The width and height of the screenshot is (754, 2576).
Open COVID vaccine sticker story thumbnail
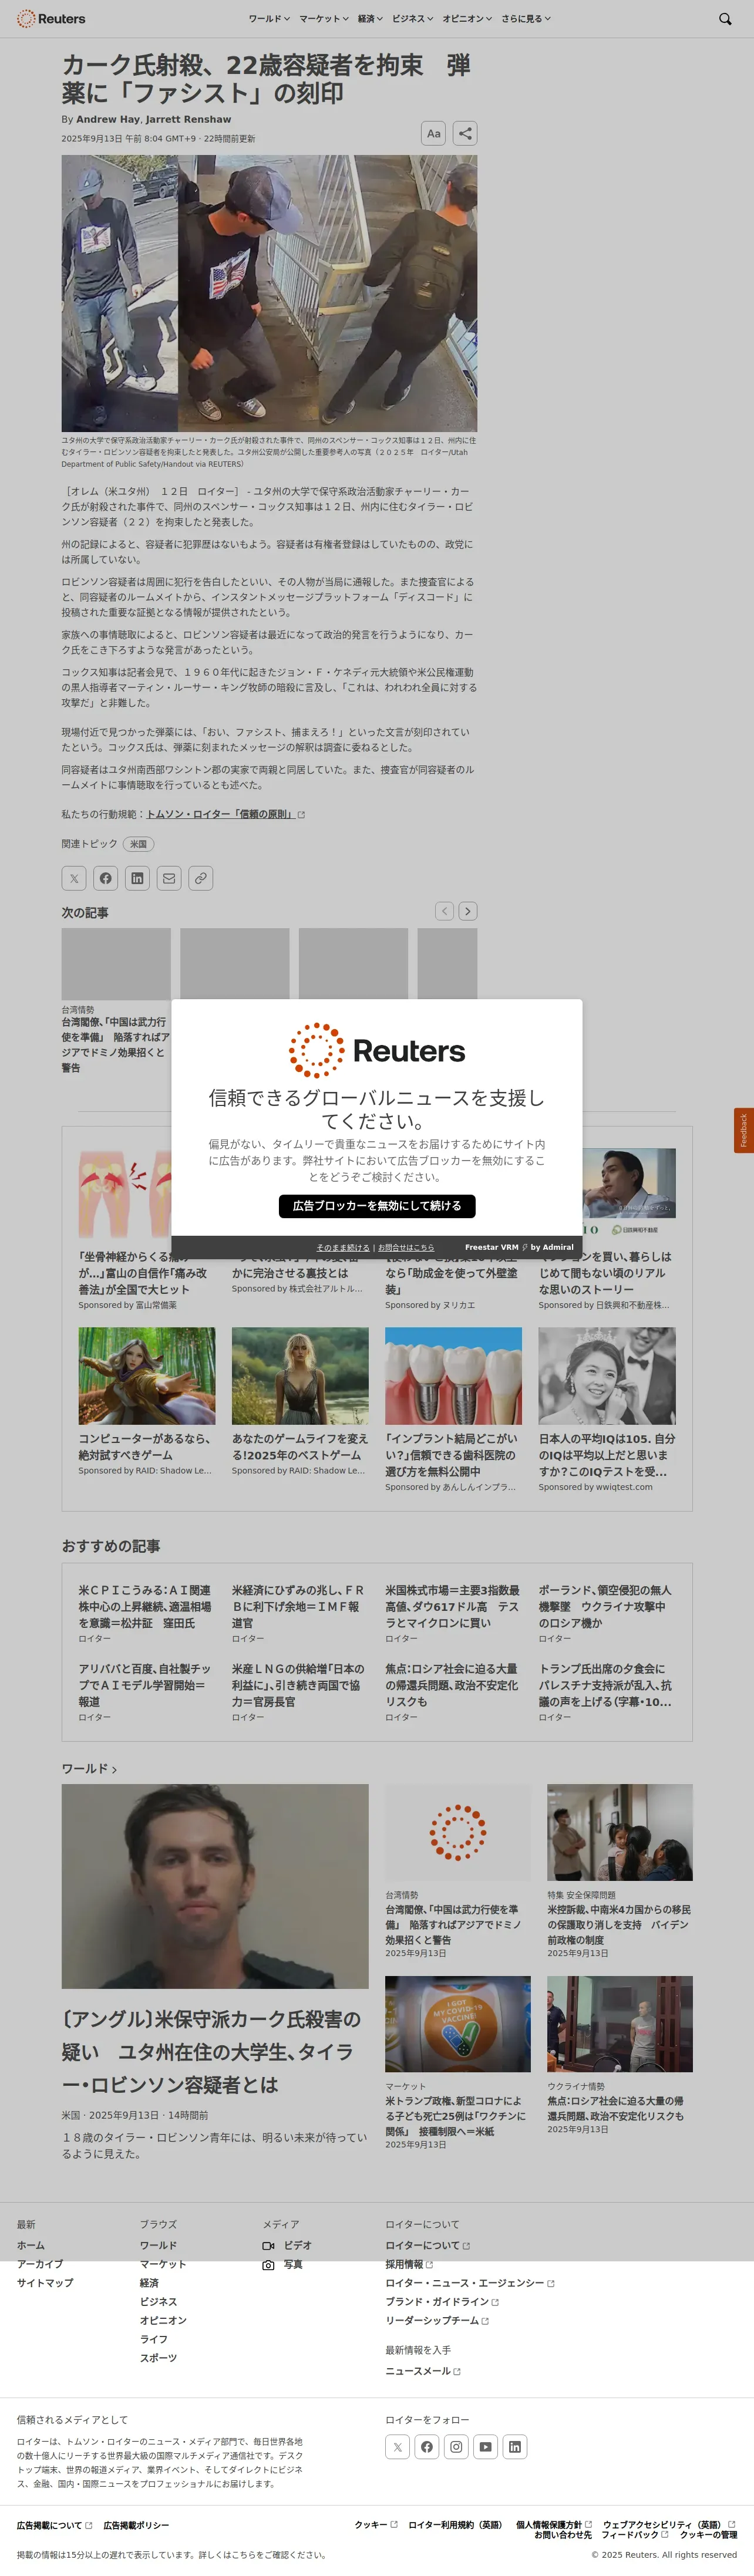point(458,2024)
